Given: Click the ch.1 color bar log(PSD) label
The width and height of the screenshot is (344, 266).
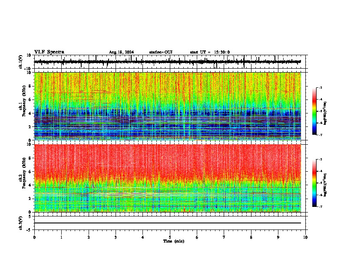Looking at the screenshot, I should 325,113.
